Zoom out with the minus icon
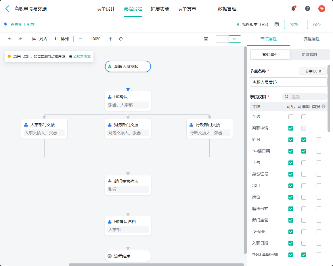The height and width of the screenshot is (266, 333). (81, 39)
